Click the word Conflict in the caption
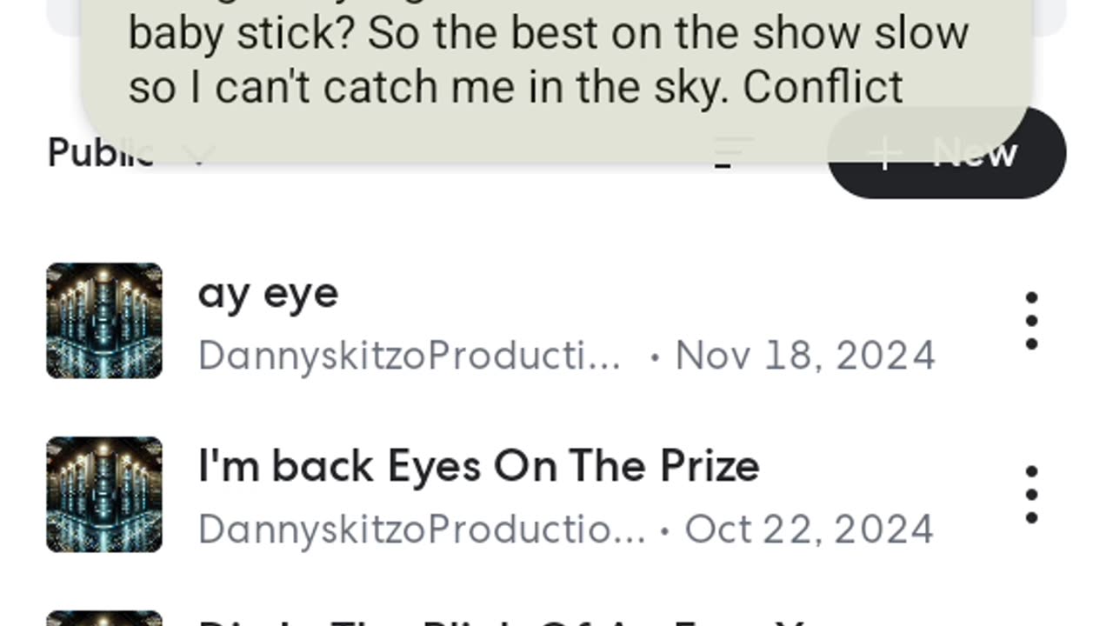This screenshot has width=1113, height=626. click(x=823, y=87)
